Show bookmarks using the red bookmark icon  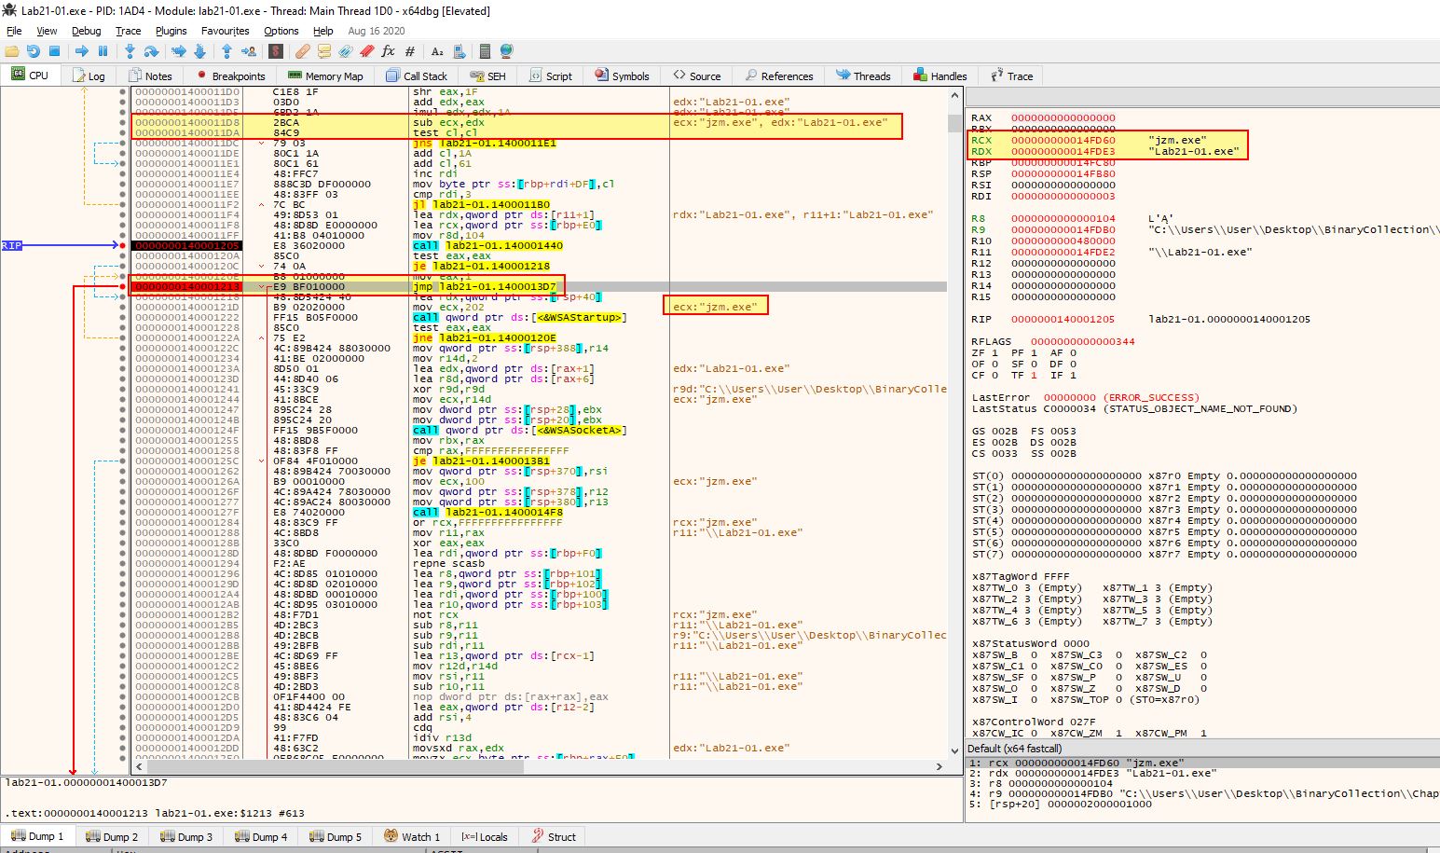tap(366, 51)
